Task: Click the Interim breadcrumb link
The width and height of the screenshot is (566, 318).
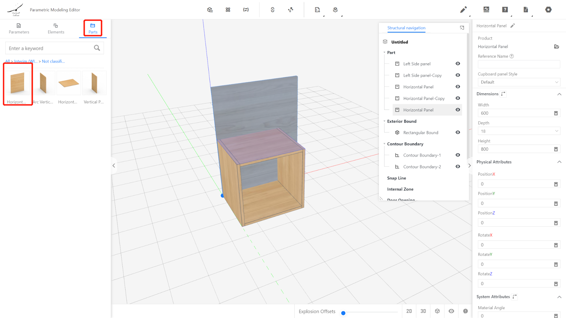Action: pyautogui.click(x=25, y=61)
